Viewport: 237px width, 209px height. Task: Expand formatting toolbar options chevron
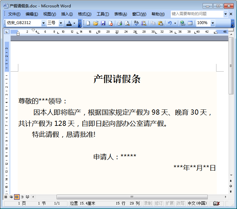pos(80,23)
